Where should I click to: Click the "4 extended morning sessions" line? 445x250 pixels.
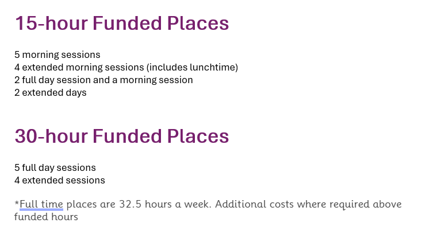click(x=126, y=68)
